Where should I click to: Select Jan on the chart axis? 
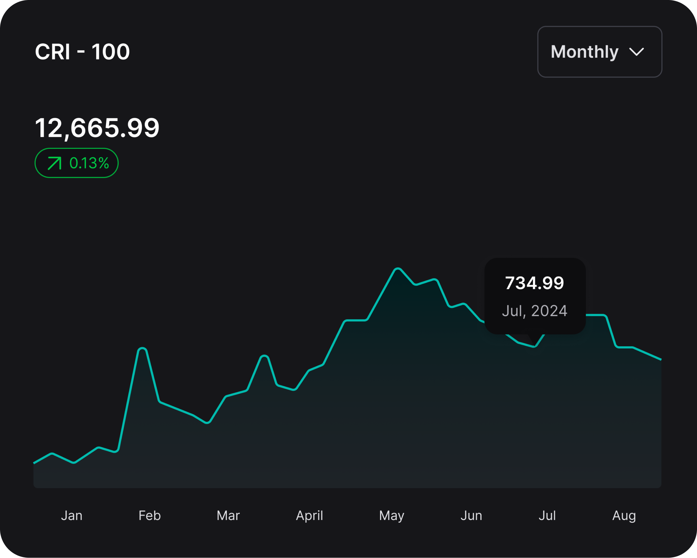click(x=72, y=515)
